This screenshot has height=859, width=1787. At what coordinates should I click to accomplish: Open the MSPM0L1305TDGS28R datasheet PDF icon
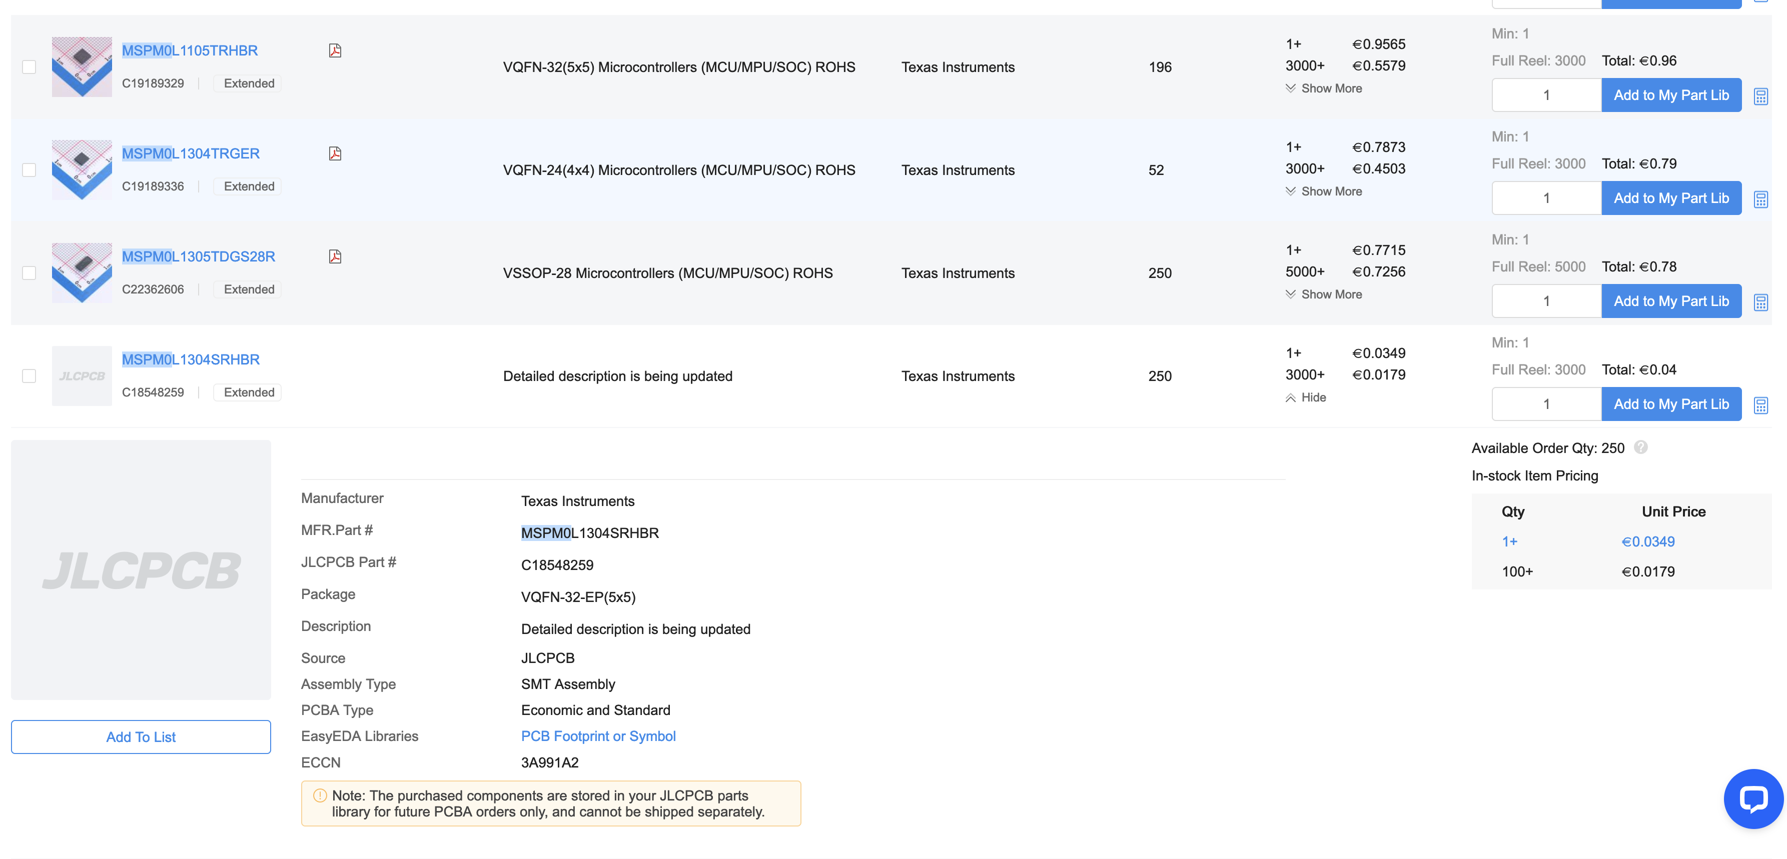tap(335, 256)
